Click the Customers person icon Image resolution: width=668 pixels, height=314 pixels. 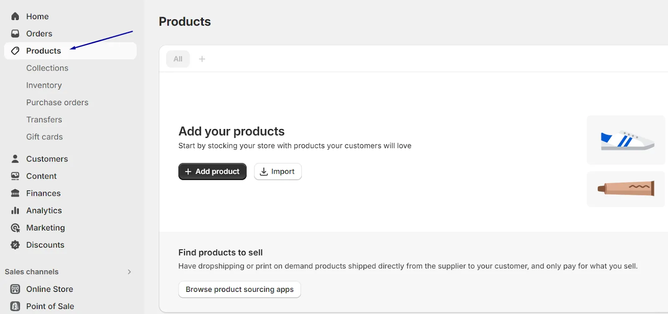point(15,159)
